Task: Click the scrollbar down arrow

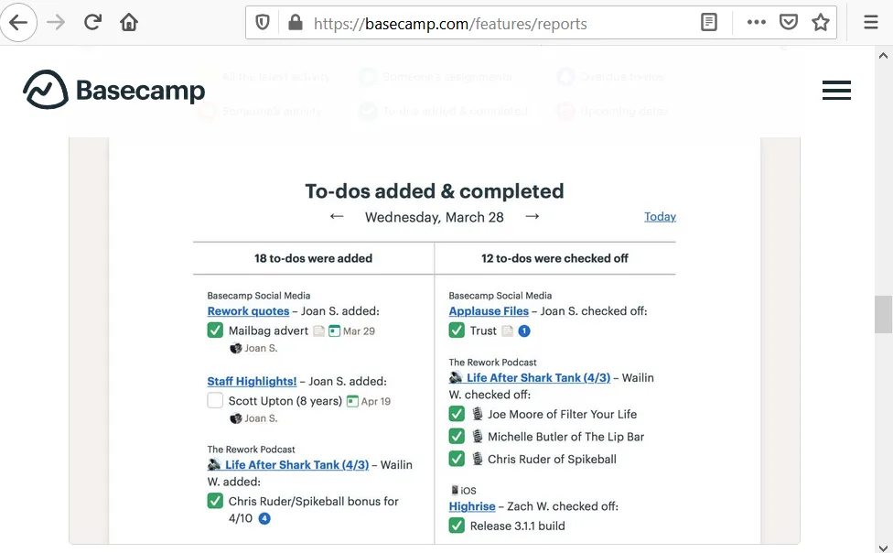Action: click(883, 548)
